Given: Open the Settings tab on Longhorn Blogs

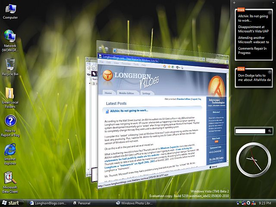Looking at the screenshot, I should (x=147, y=94).
